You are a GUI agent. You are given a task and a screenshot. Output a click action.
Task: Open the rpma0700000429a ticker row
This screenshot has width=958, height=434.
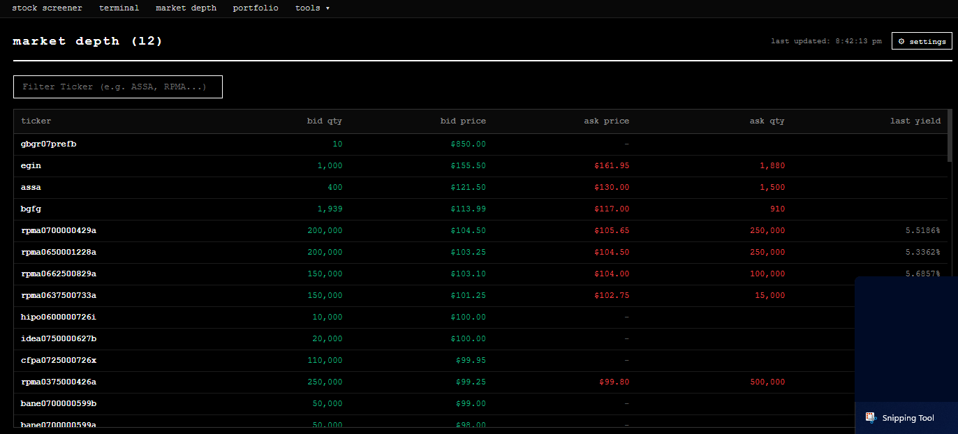[59, 231]
